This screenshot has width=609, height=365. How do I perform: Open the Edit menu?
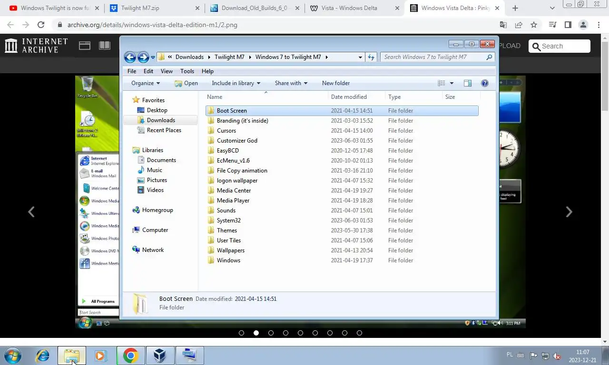148,71
